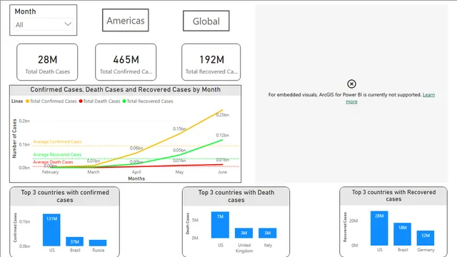This screenshot has height=257, width=457.
Task: Click the Number of Cases axis title
Action: point(14,138)
